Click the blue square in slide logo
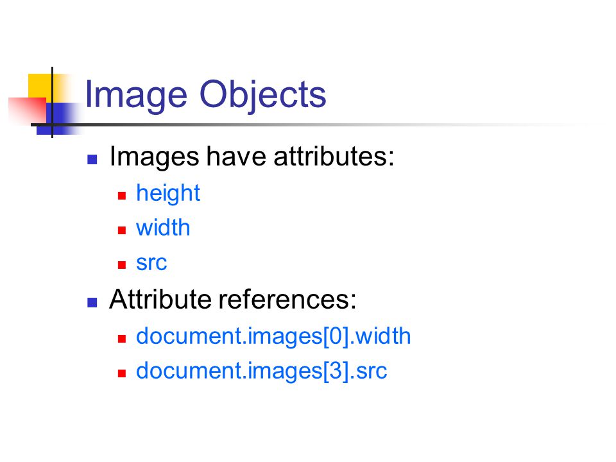 click(59, 119)
